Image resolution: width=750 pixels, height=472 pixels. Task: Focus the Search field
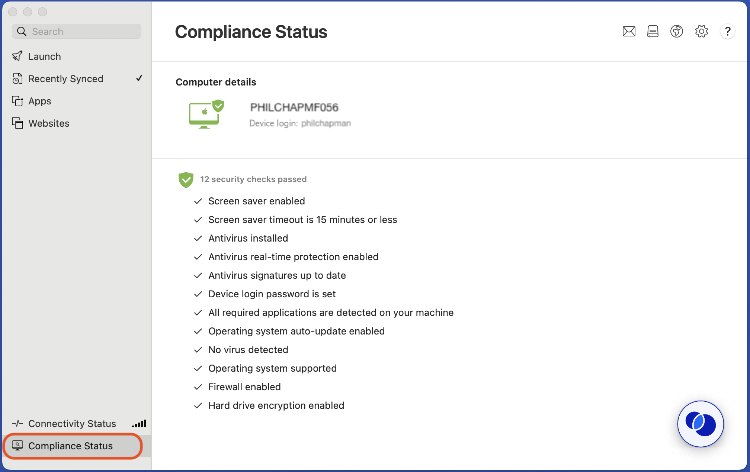(77, 32)
